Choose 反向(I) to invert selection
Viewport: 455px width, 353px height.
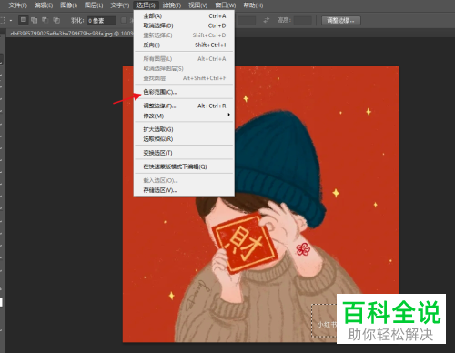click(x=184, y=45)
